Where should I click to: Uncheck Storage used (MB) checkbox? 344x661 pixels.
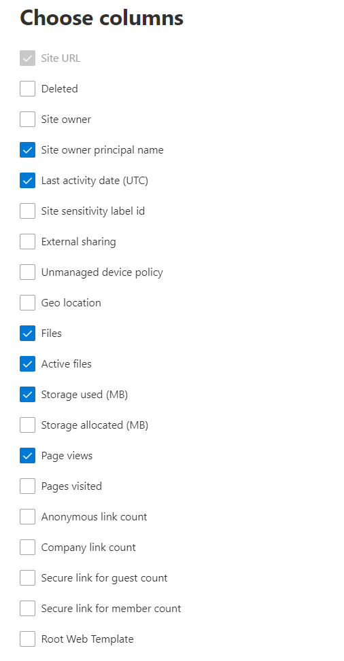pyautogui.click(x=27, y=394)
